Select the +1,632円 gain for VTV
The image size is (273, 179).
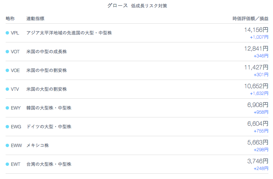coord(259,93)
